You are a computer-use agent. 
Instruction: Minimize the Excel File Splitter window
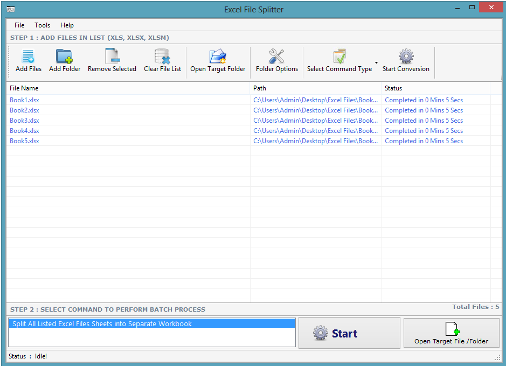coord(458,8)
